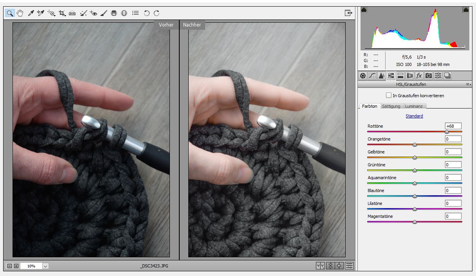
Task: Click the Grüntöne value field
Action: [453, 165]
